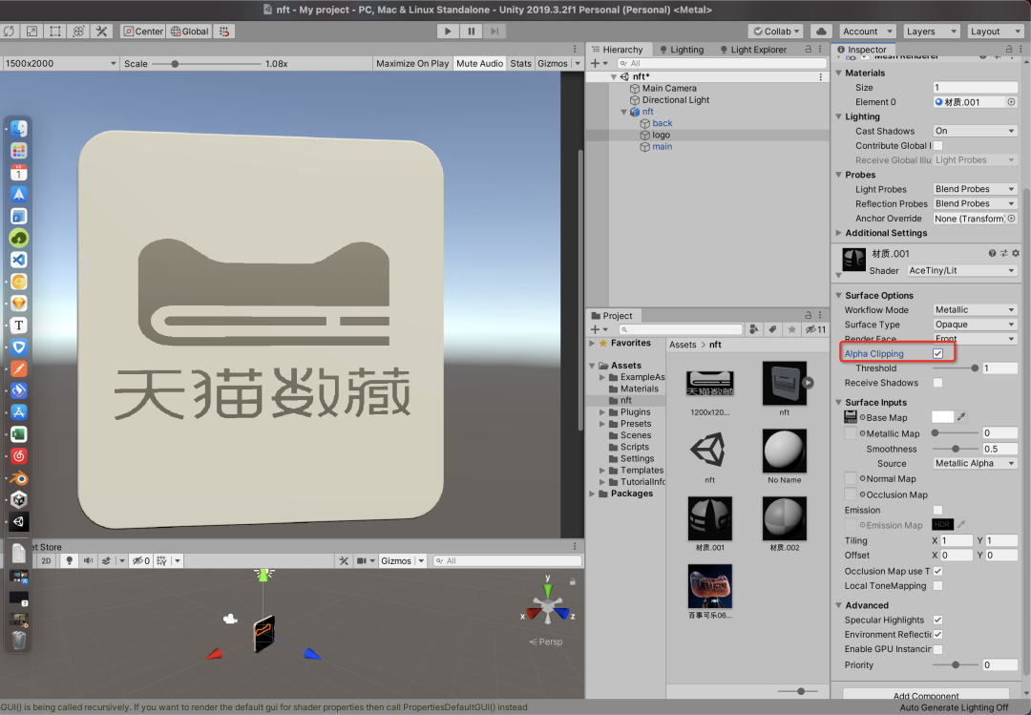Select the Rotate tool in the toolbar
This screenshot has height=715, width=1031.
pos(10,31)
